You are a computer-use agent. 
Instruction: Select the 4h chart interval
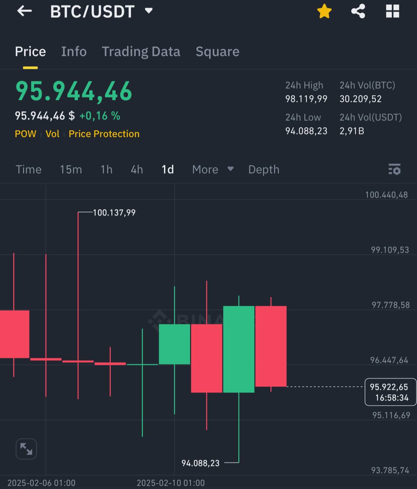137,169
